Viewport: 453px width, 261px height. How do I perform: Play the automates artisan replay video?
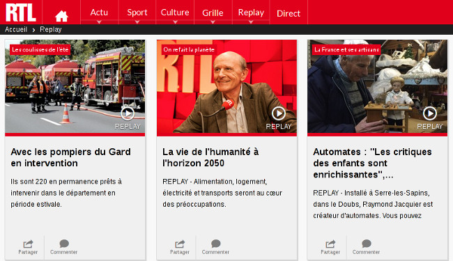pos(429,113)
